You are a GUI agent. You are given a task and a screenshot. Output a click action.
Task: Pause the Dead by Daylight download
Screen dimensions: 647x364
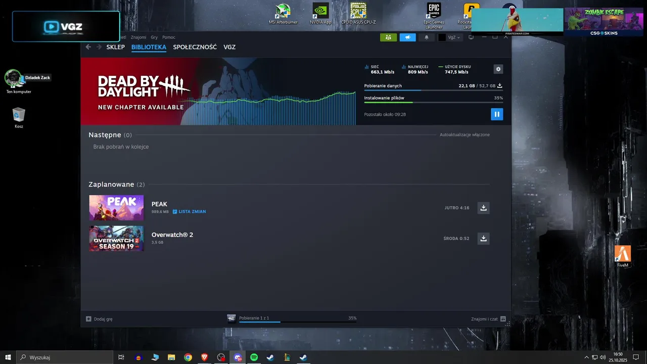click(497, 114)
